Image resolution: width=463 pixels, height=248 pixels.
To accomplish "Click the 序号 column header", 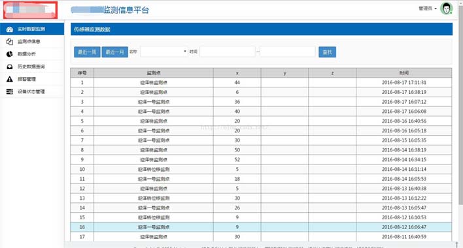I will point(82,72).
